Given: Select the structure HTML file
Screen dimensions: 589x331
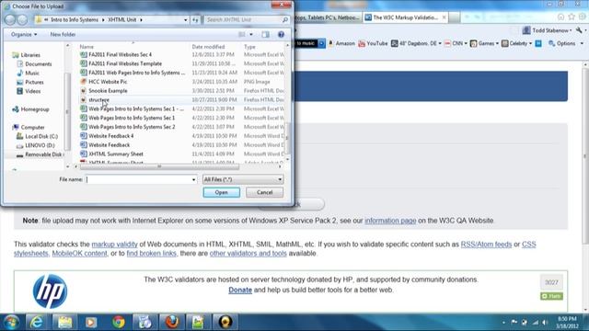Looking at the screenshot, I should [98, 100].
